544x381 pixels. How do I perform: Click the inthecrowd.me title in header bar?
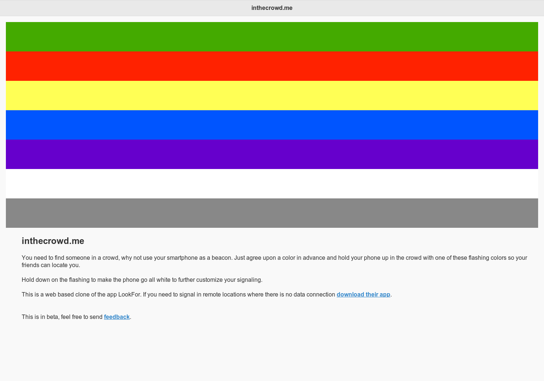click(272, 8)
